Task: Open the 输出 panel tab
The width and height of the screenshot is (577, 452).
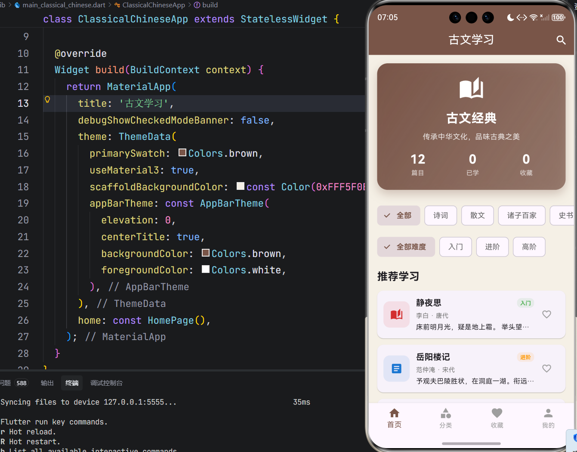Action: (x=47, y=383)
